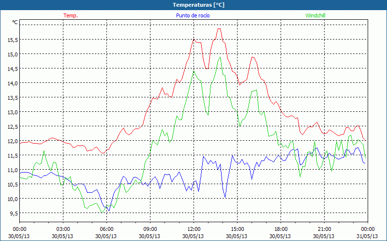Click the 13,5 y-axis value
This screenshot has height=241, width=387.
point(13,98)
